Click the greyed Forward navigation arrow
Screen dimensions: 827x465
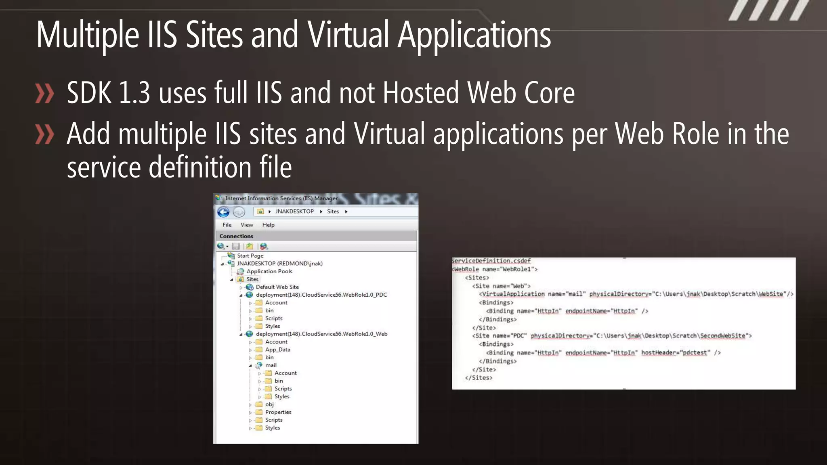[239, 212]
